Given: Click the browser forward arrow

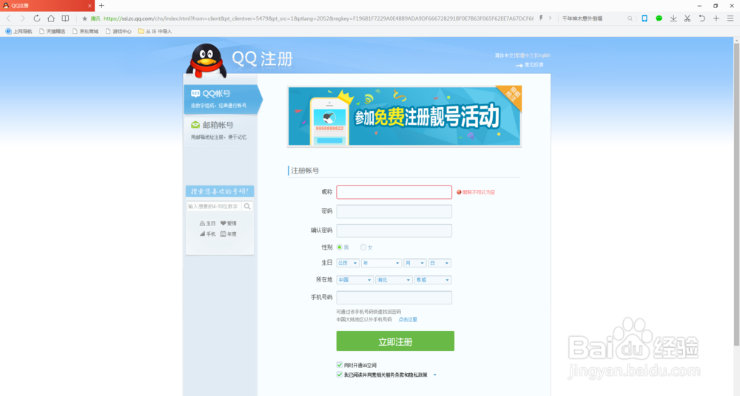Looking at the screenshot, I should [22, 18].
